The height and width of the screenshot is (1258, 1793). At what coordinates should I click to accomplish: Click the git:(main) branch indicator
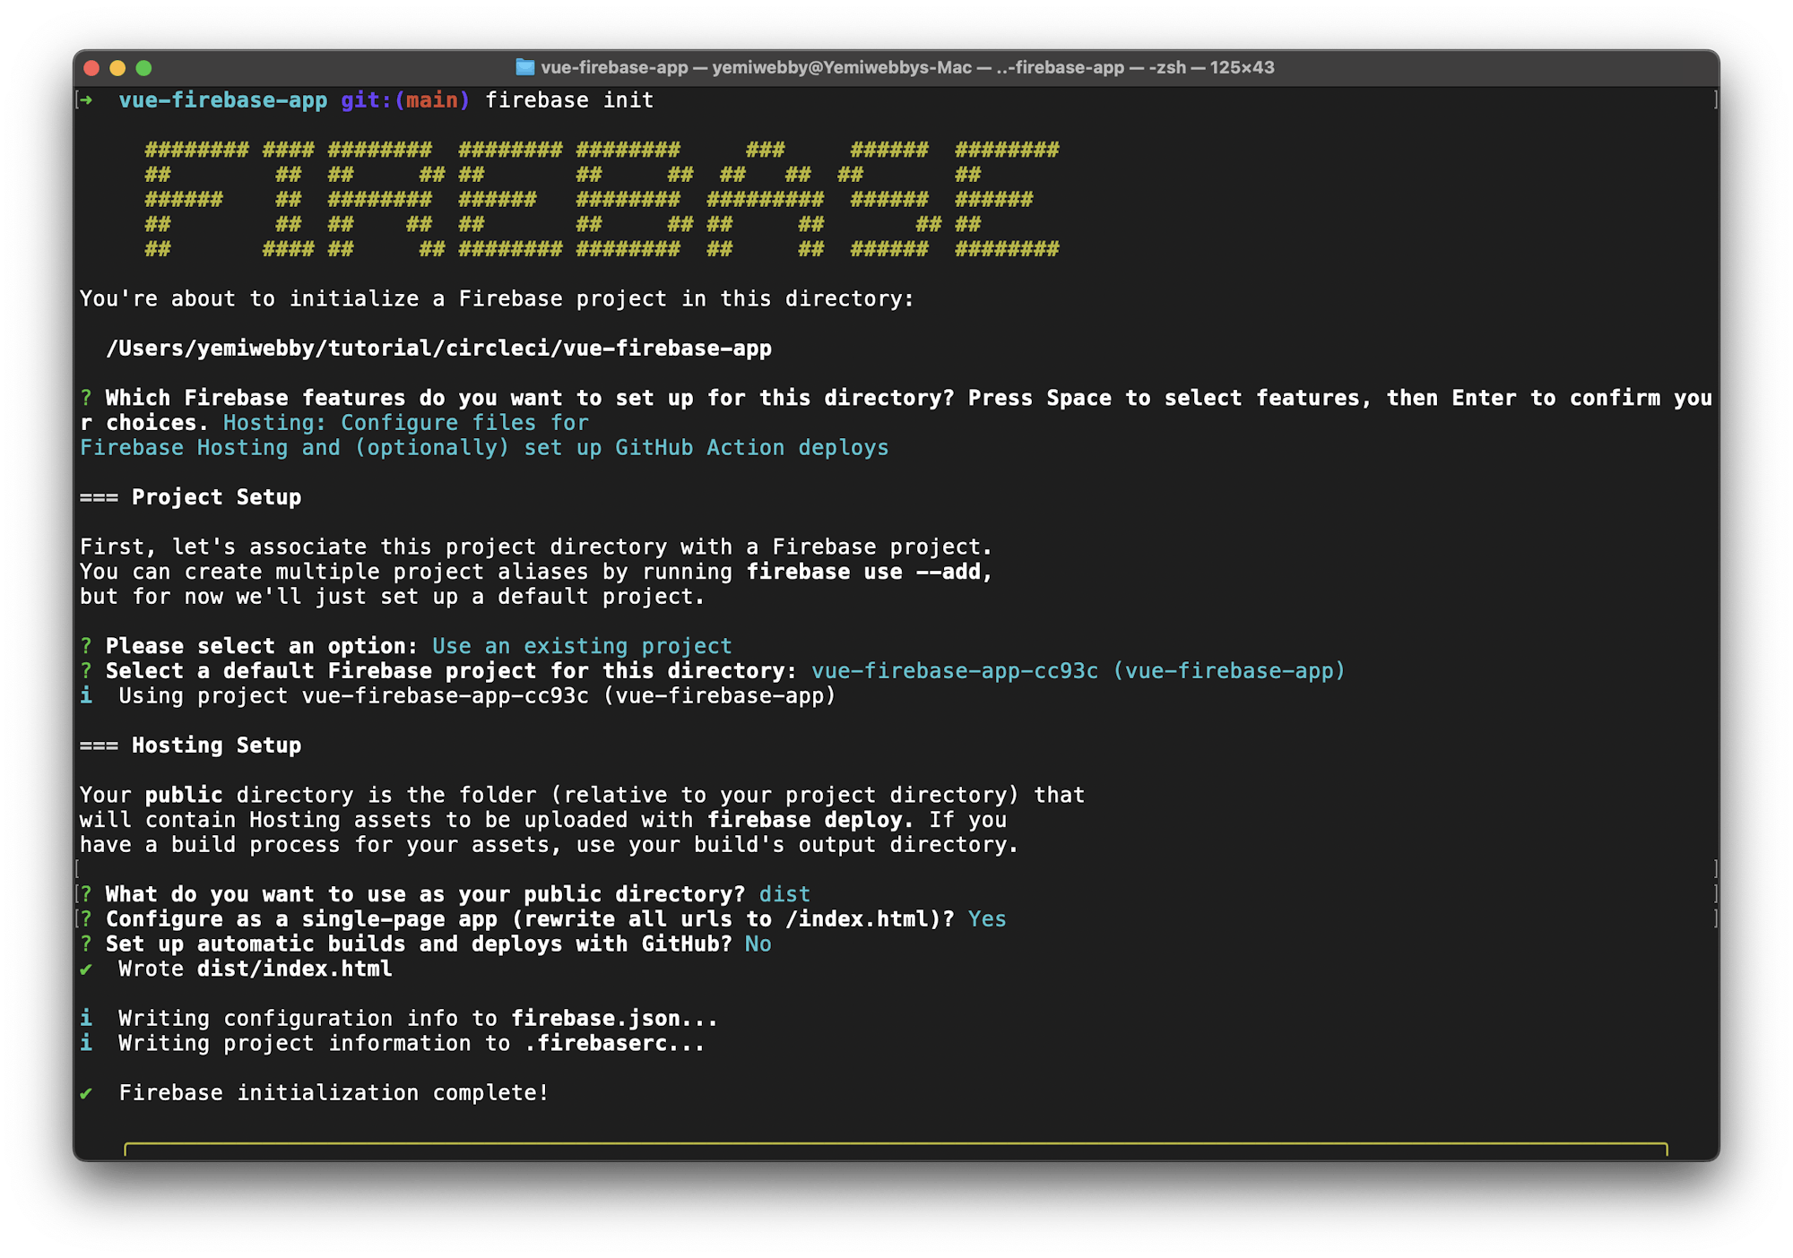[x=403, y=100]
